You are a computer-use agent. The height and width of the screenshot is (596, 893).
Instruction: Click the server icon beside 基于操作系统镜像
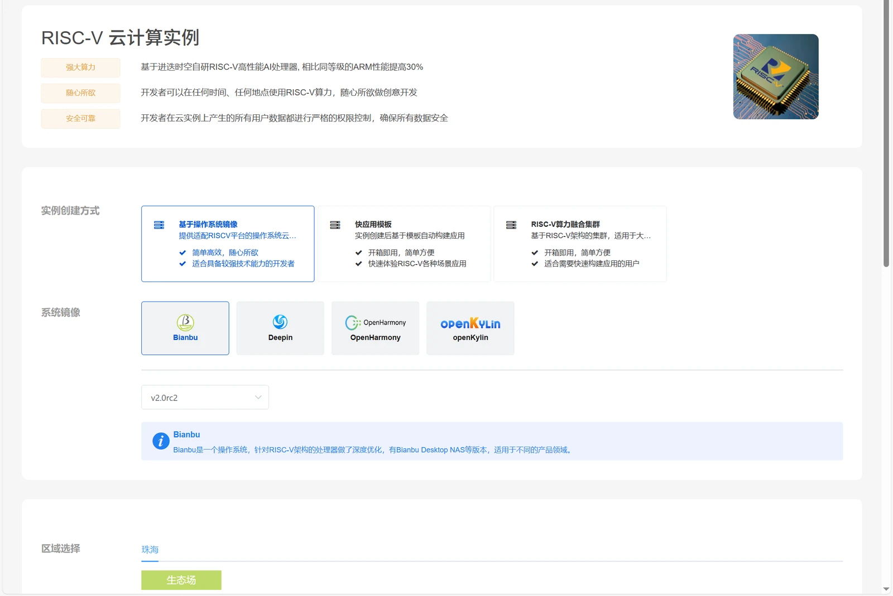(x=159, y=225)
